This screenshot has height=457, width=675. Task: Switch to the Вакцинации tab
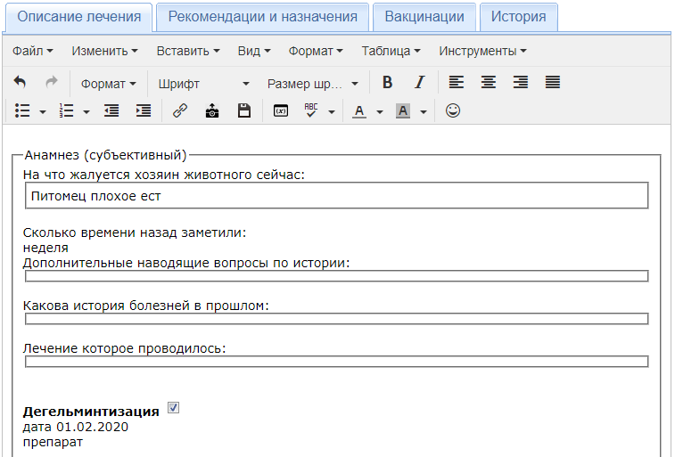(x=424, y=17)
